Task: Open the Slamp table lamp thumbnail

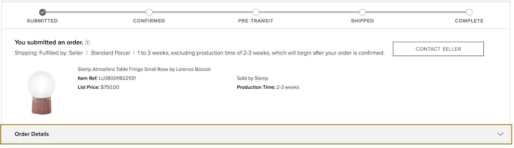Action: pos(41,92)
